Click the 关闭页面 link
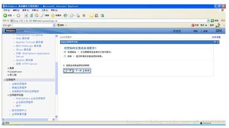Viewport: 229px width, 128px height. [x=216, y=37]
